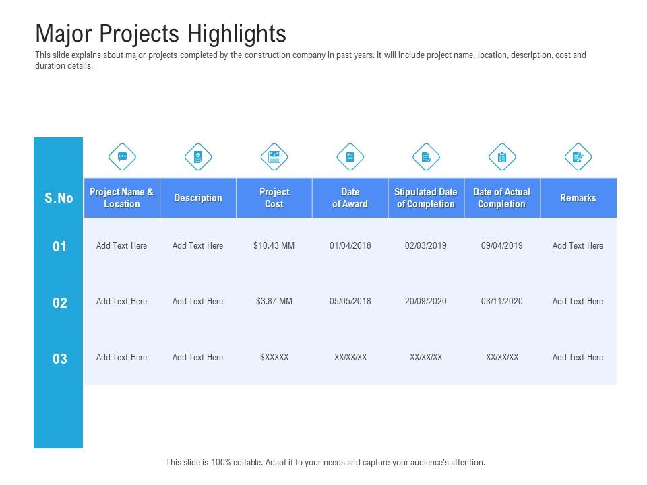Image resolution: width=647 pixels, height=485 pixels.
Task: Select the edit note icon above Remarks
Action: pyautogui.click(x=578, y=157)
